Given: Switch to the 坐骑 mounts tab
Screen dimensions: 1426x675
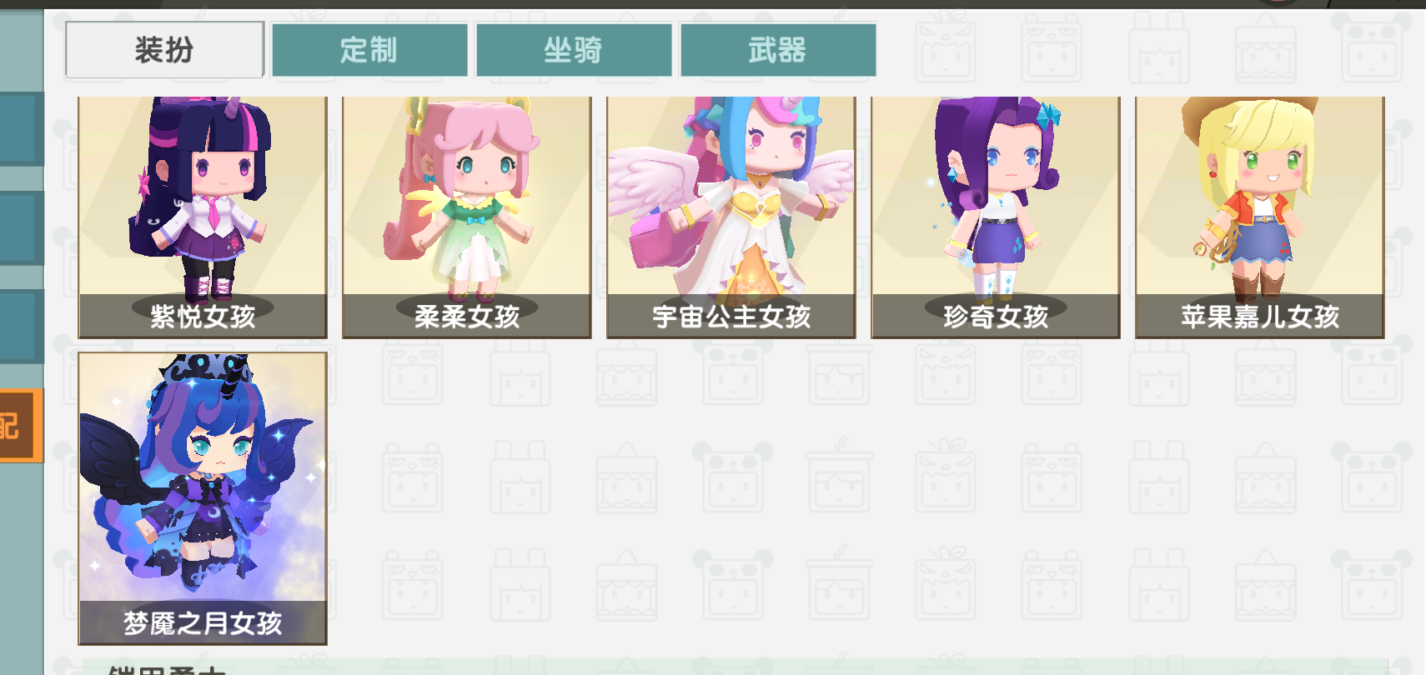Looking at the screenshot, I should (574, 50).
